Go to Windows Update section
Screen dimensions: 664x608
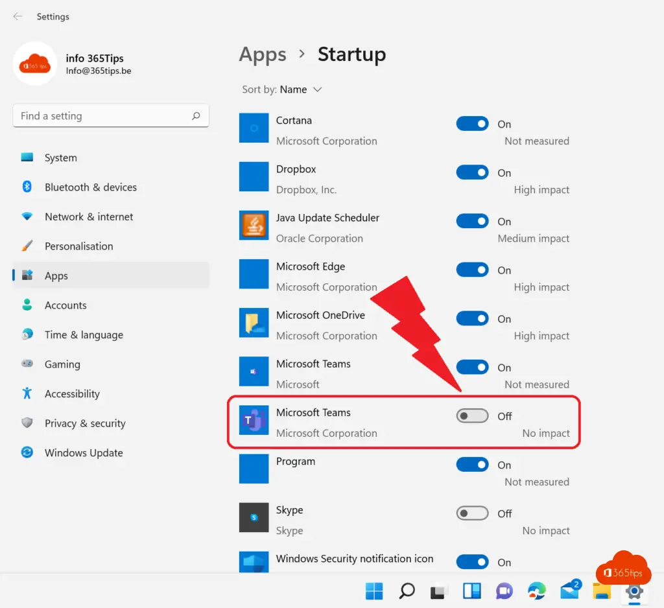click(84, 453)
